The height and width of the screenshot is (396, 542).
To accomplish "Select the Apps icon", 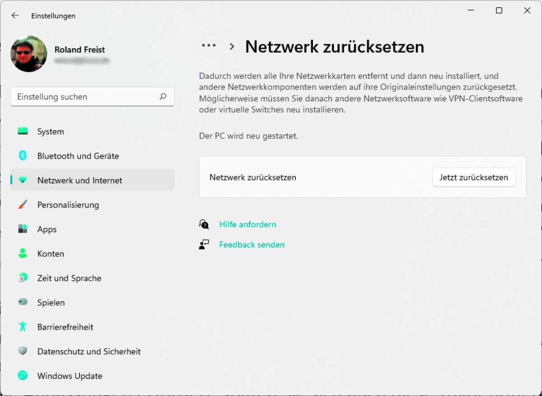I will pyautogui.click(x=23, y=229).
